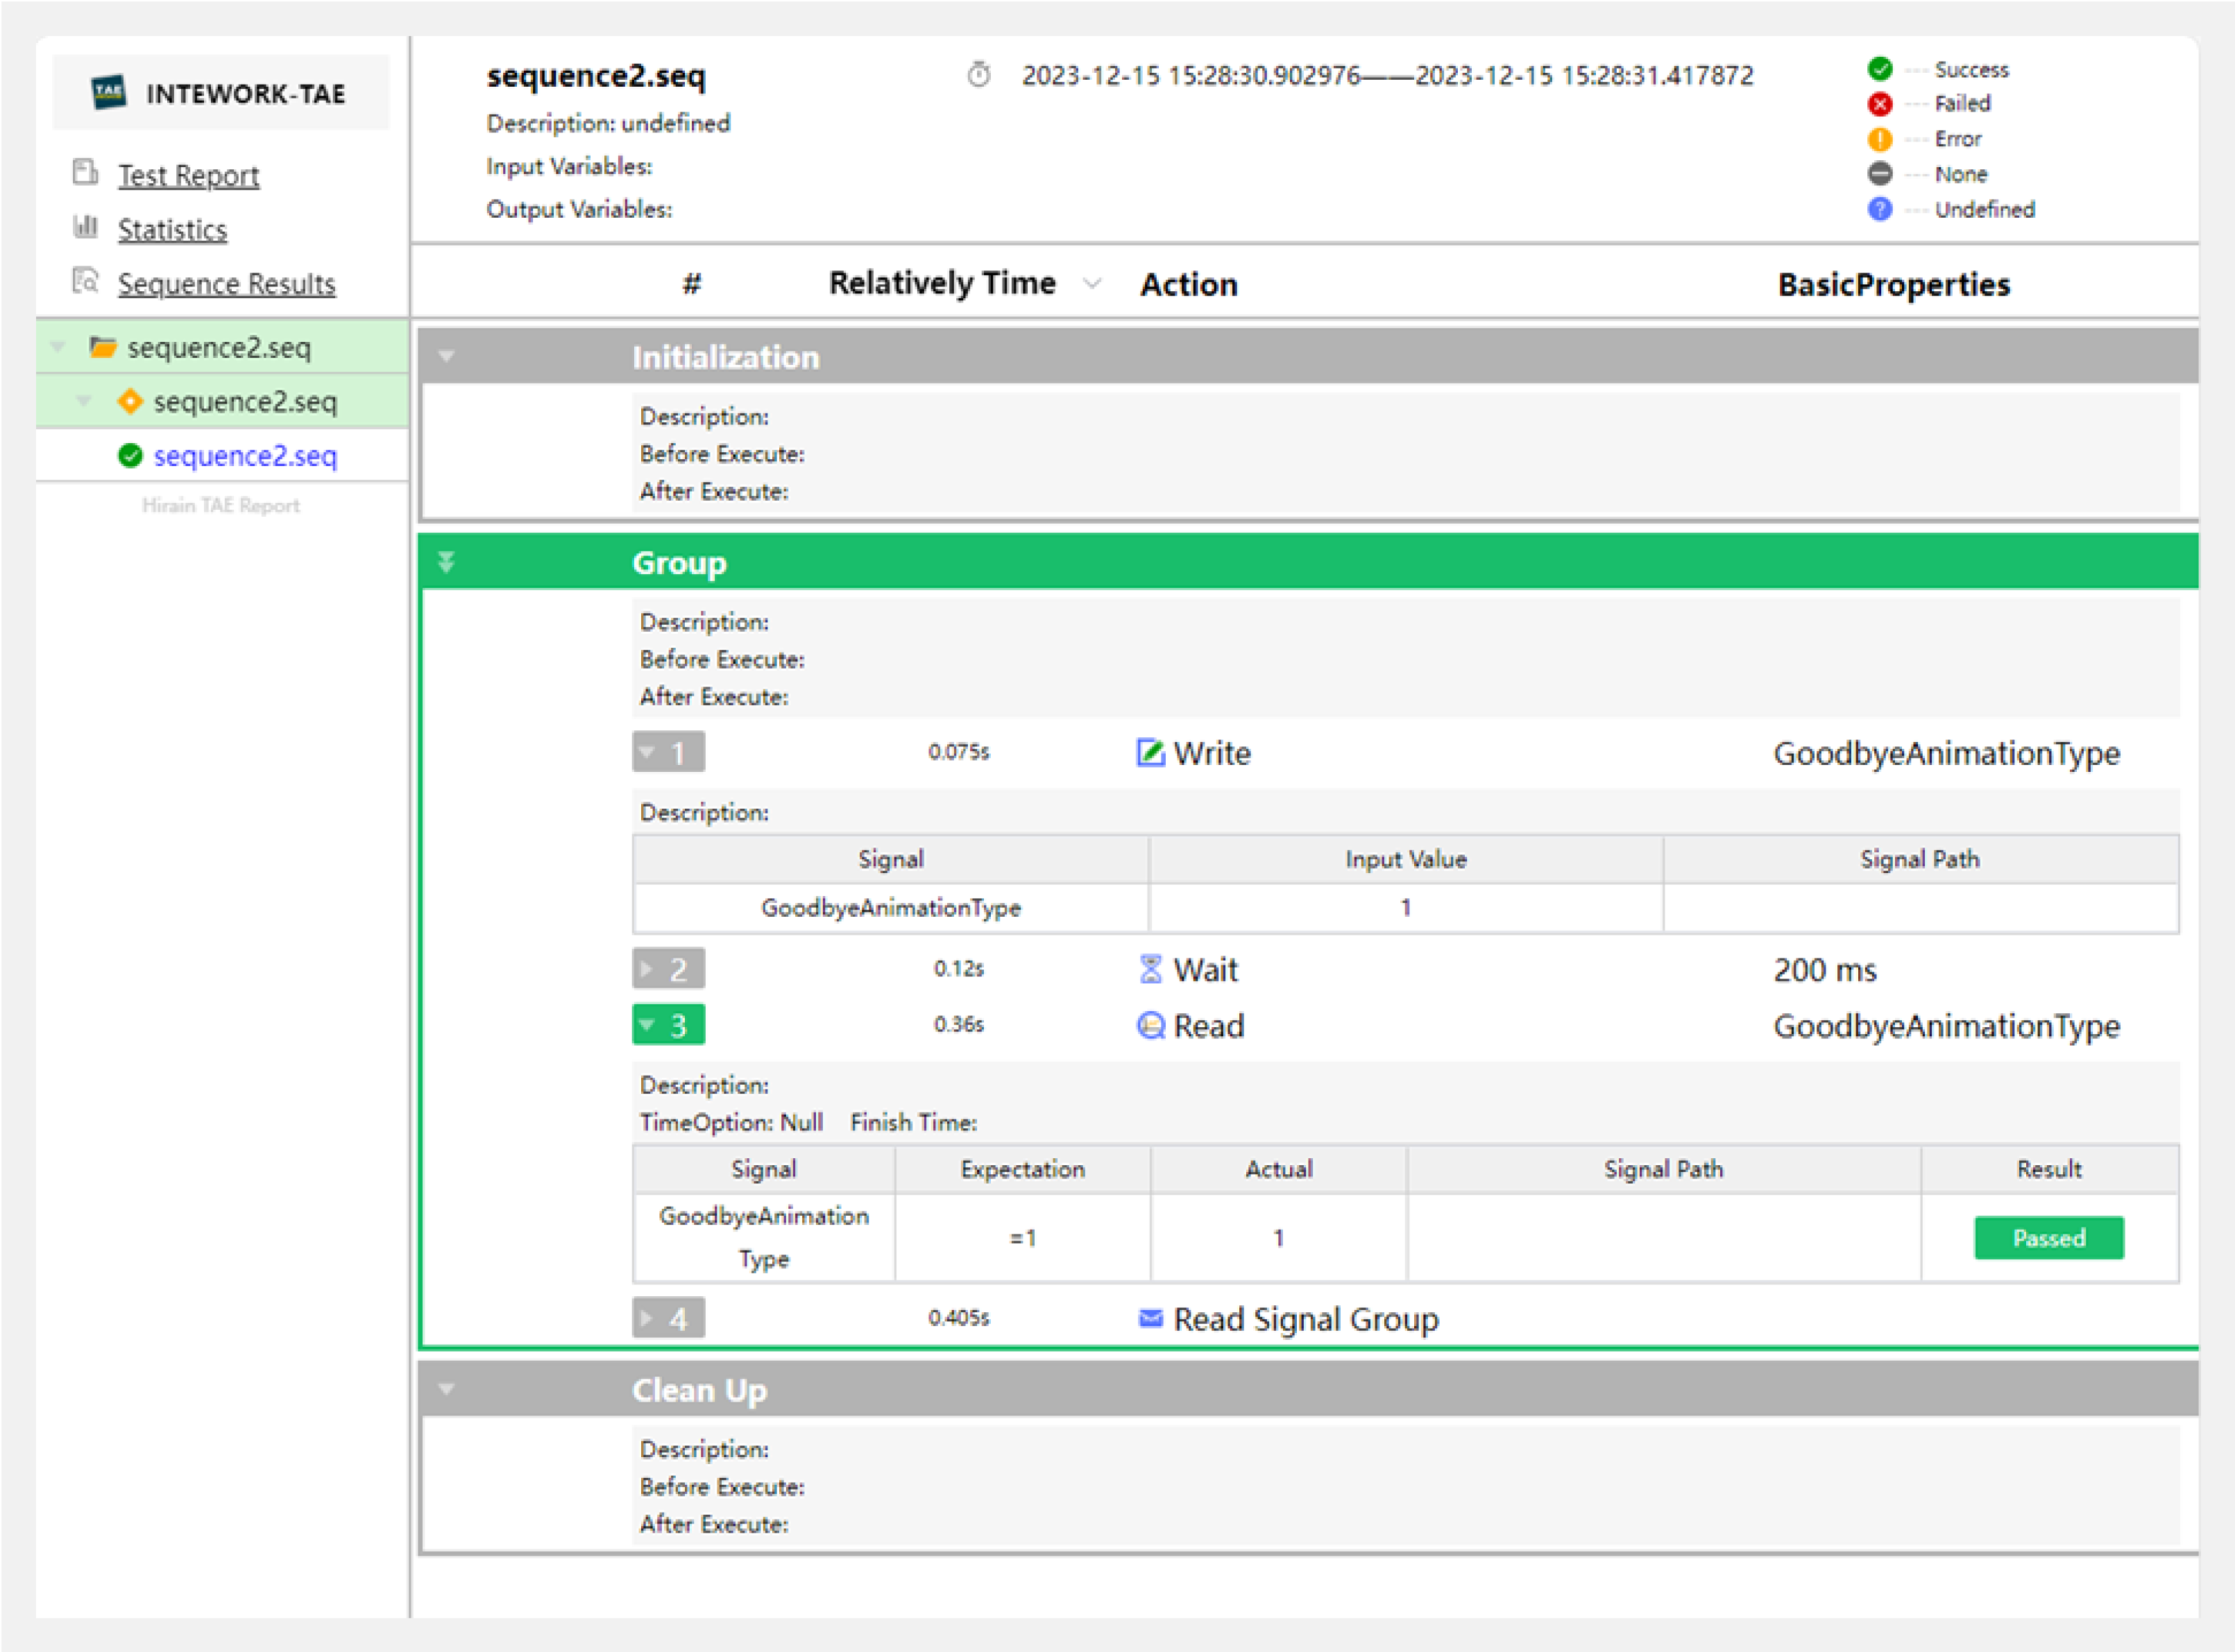Click the Read action icon
The height and width of the screenshot is (1652, 2235).
coord(1150,1025)
